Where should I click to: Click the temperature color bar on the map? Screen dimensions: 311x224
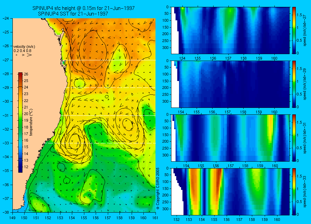[x=20, y=122]
